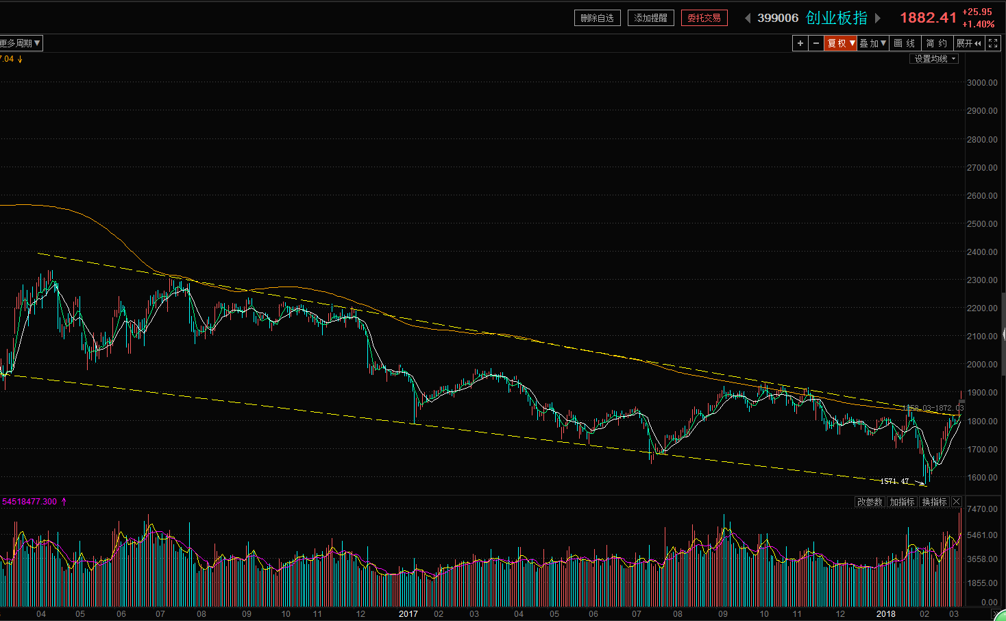The image size is (1006, 621).
Task: Zoom out chart with minus button
Action: coord(816,43)
